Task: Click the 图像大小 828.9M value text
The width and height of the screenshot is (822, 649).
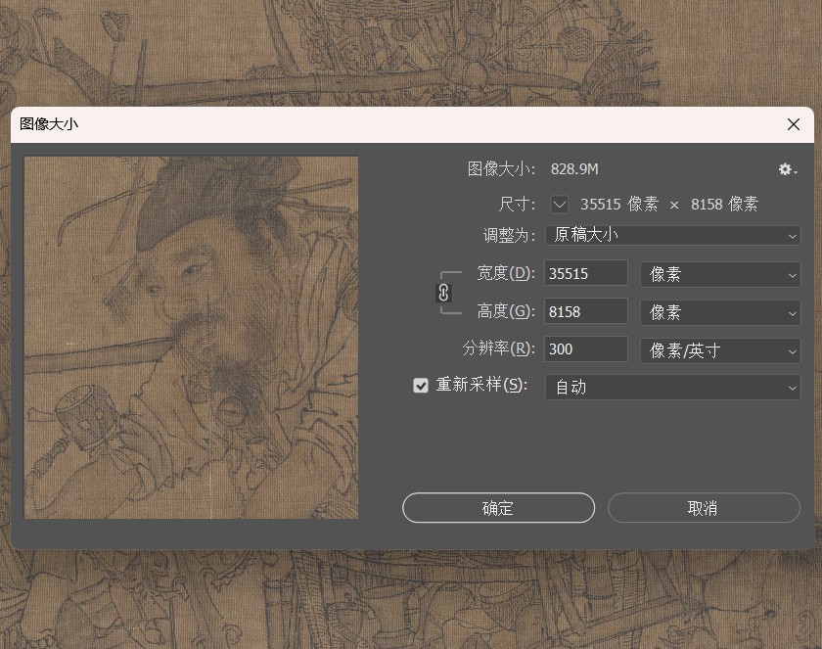Action: 574,169
